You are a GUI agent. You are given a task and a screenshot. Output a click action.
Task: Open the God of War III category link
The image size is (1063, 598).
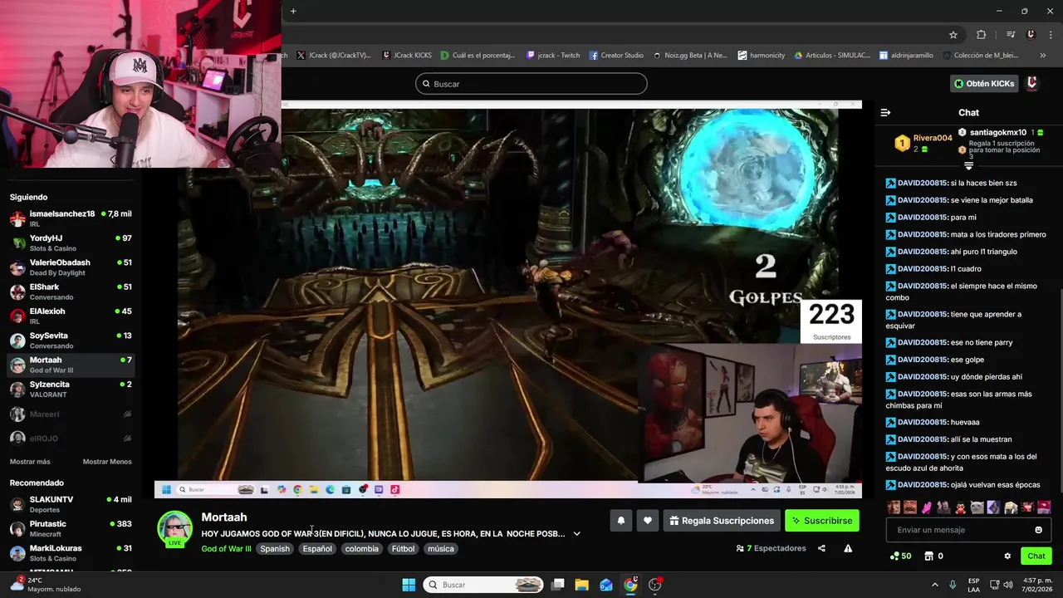click(226, 549)
